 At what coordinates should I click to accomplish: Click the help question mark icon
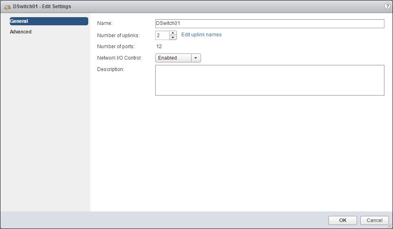pos(387,6)
